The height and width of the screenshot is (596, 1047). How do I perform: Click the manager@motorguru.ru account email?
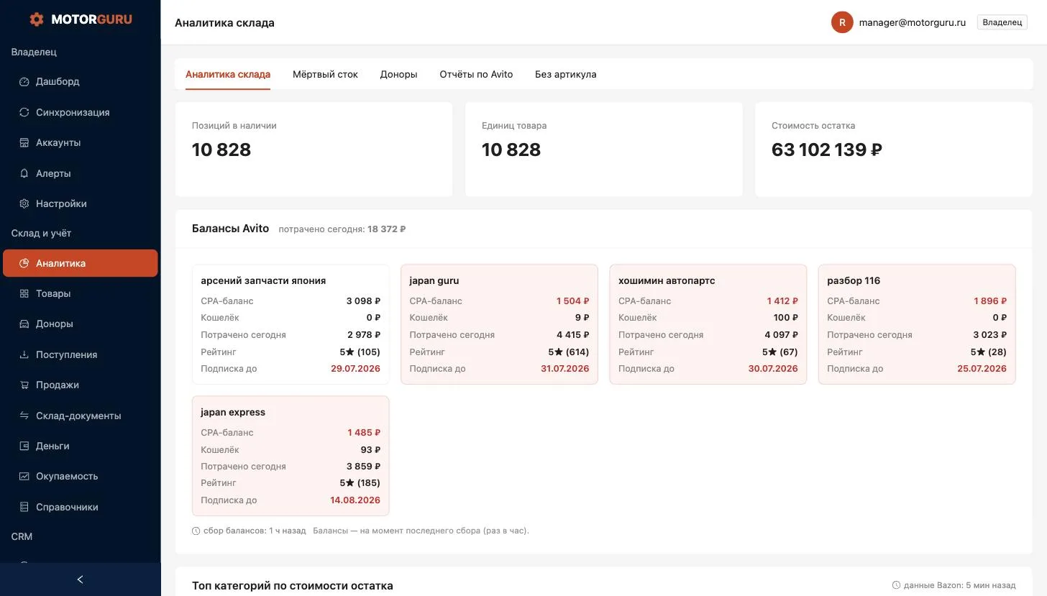[x=913, y=22]
